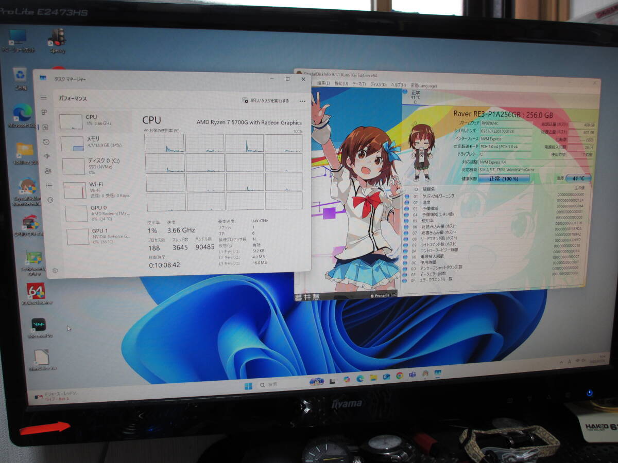Open Outlook from the taskbar

click(x=386, y=377)
